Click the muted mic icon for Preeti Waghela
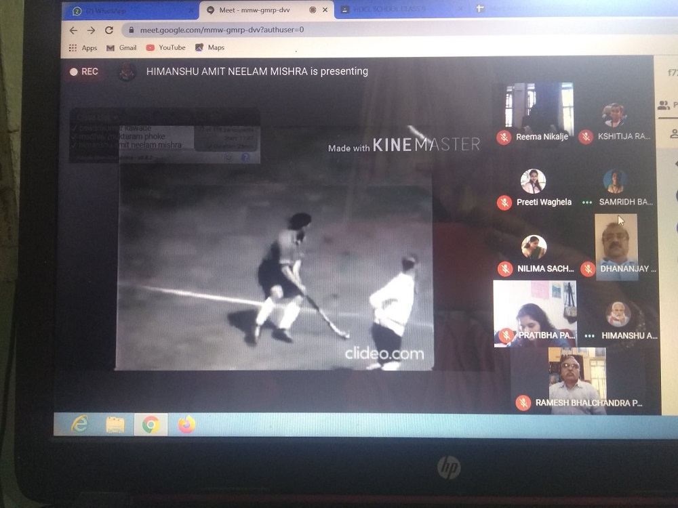Screen dimensions: 678x508 504,202
